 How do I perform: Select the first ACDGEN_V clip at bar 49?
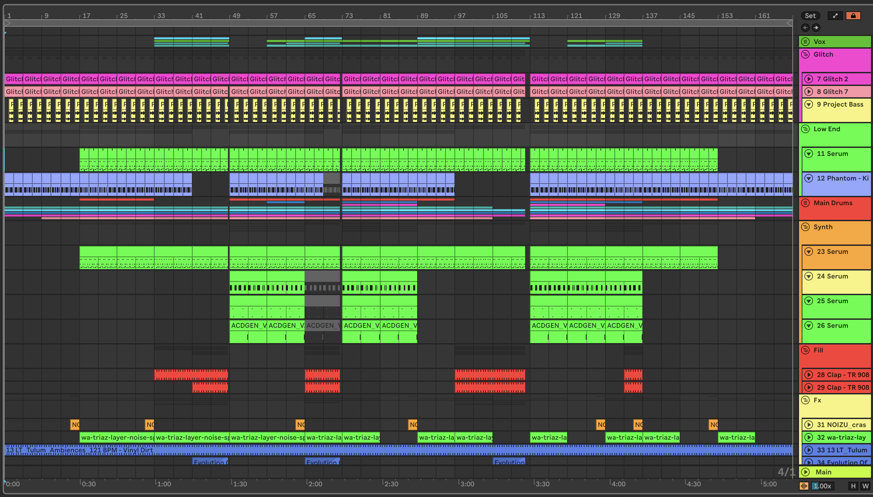[x=248, y=331]
